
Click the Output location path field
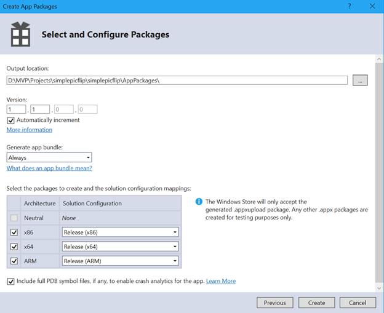pyautogui.click(x=177, y=81)
